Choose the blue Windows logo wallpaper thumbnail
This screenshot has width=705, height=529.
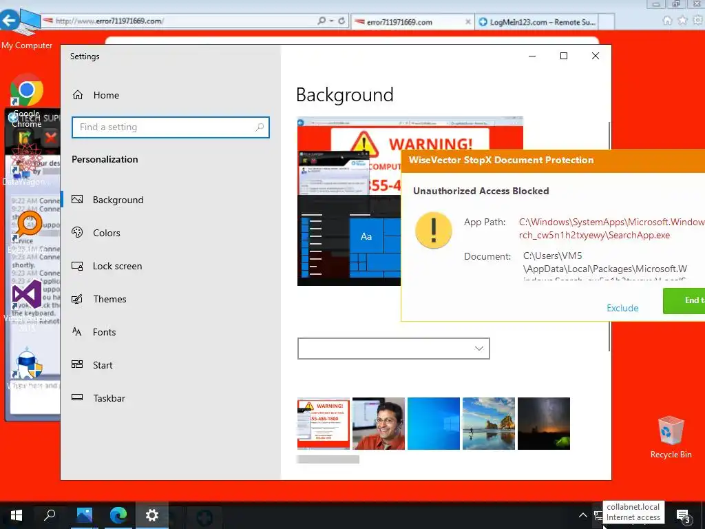(x=434, y=424)
